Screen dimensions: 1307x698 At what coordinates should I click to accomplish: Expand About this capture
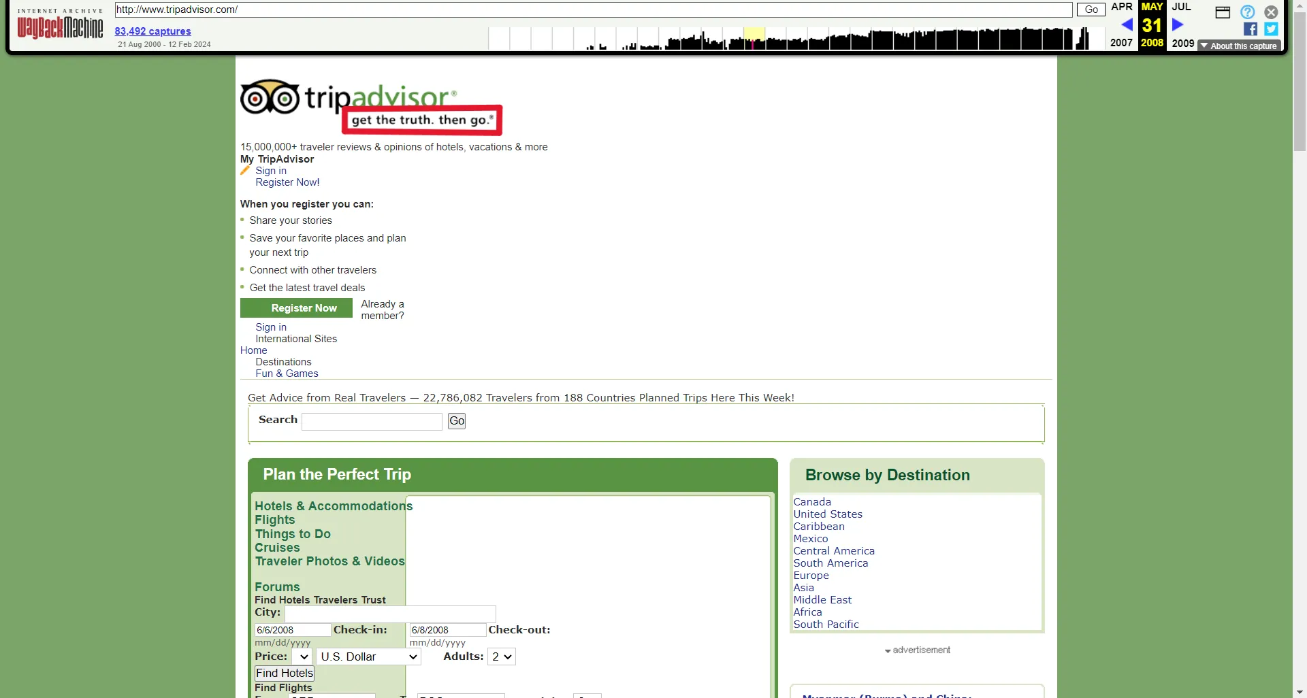click(1239, 46)
